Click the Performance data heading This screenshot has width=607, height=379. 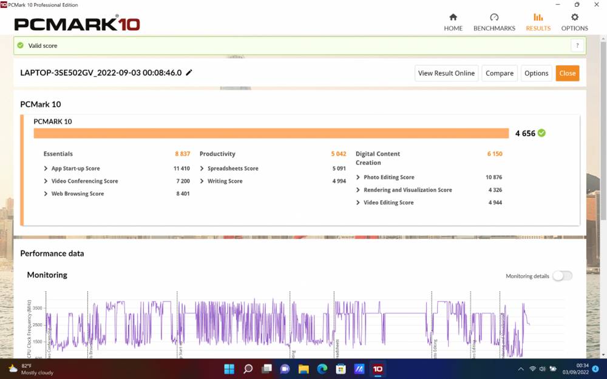click(52, 253)
